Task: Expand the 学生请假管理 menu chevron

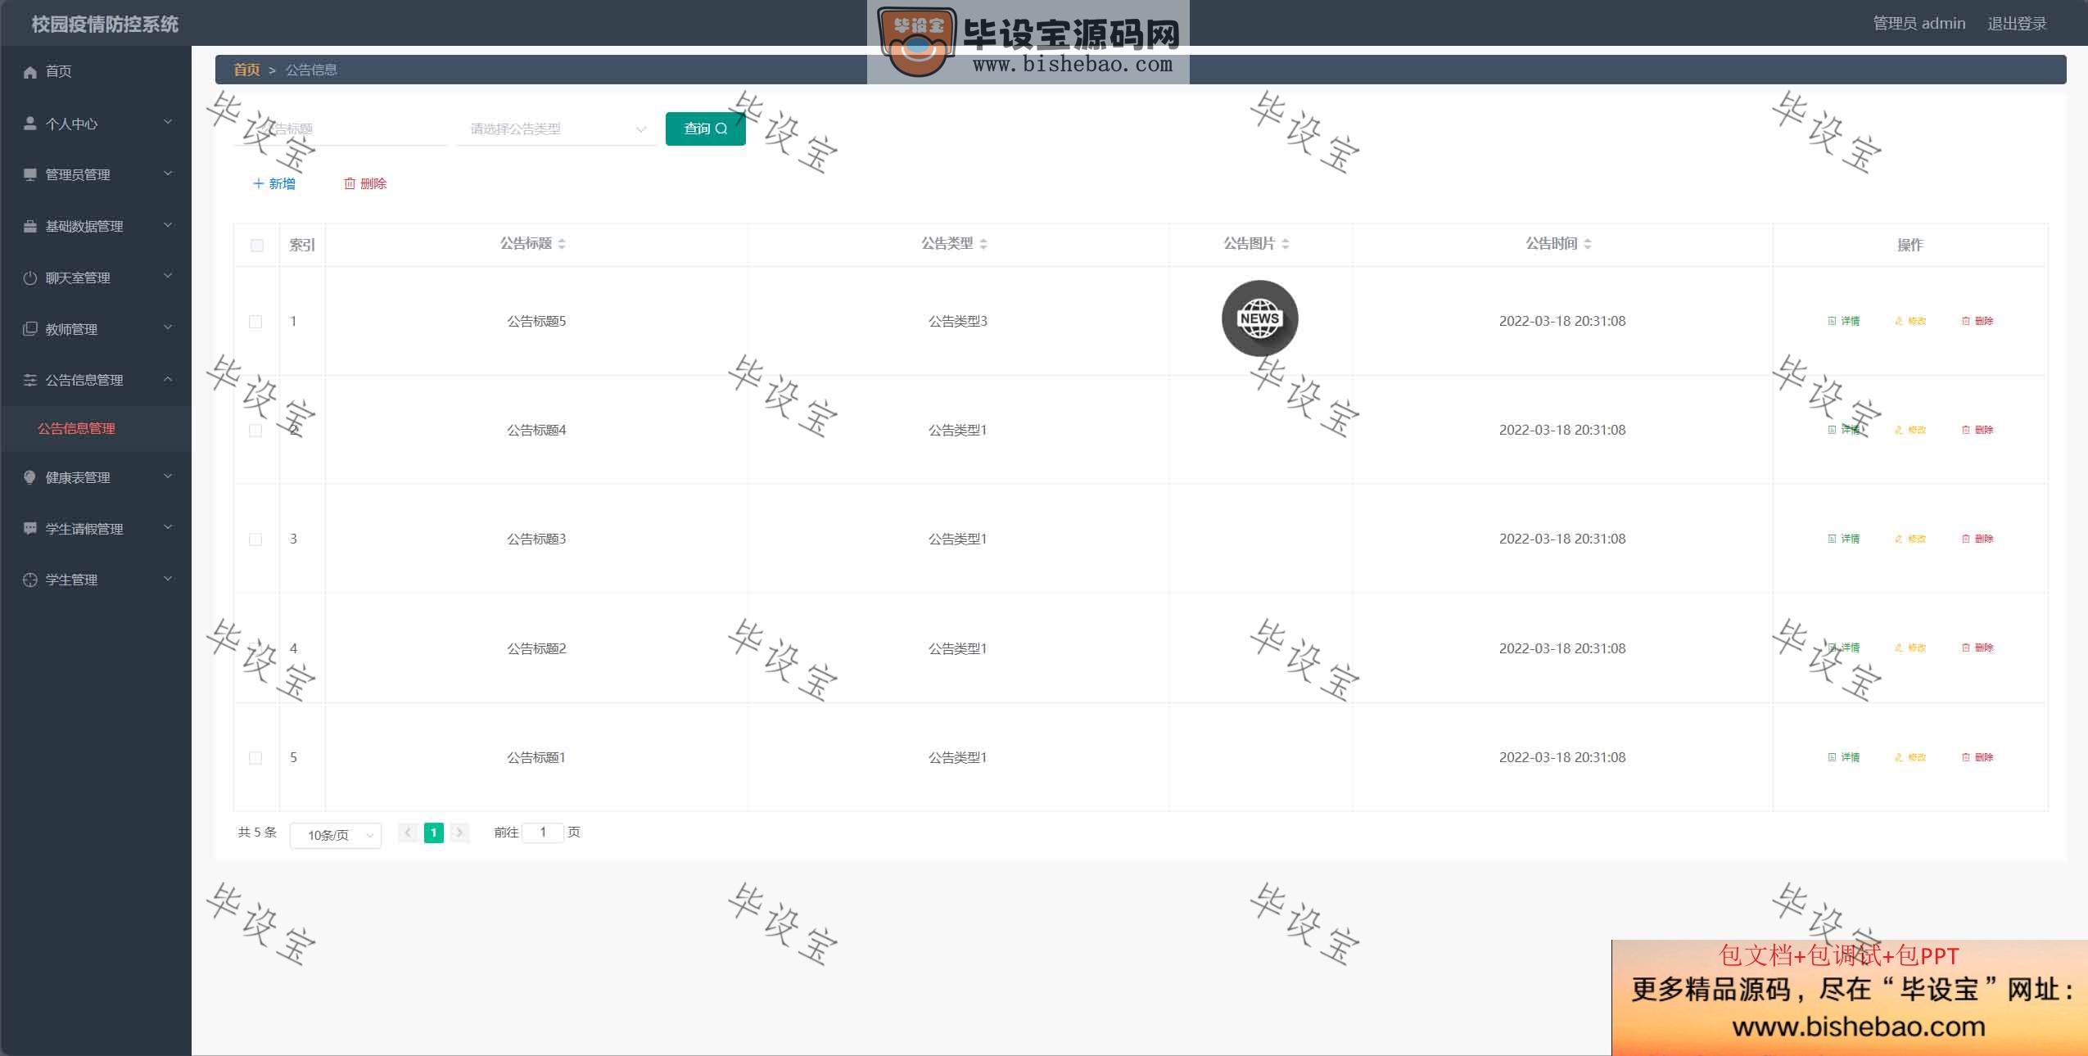Action: (168, 528)
